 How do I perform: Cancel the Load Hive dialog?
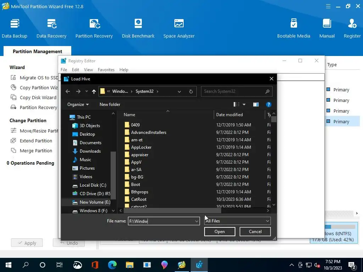click(x=255, y=232)
